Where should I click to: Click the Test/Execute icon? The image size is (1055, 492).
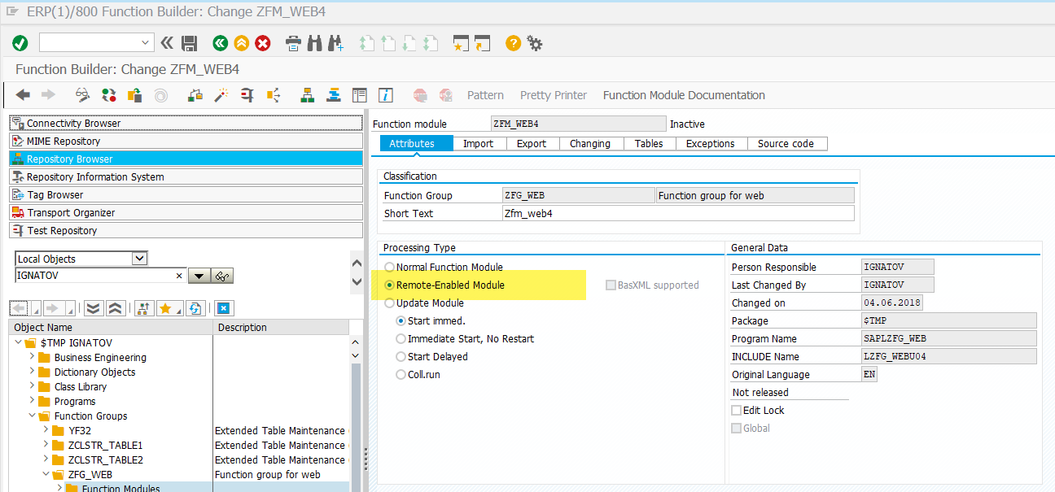tap(247, 95)
